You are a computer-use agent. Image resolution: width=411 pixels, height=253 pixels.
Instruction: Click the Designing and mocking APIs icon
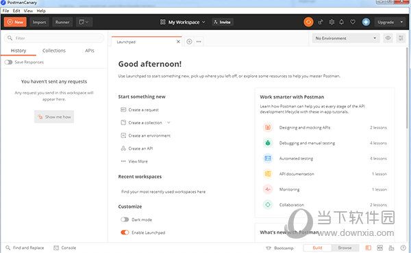point(268,127)
